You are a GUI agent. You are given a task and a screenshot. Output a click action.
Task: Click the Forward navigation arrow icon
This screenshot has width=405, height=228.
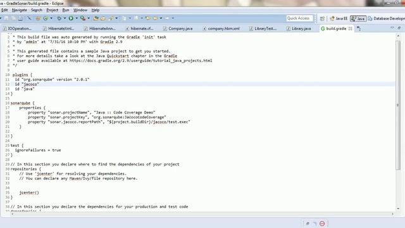[x=167, y=18]
